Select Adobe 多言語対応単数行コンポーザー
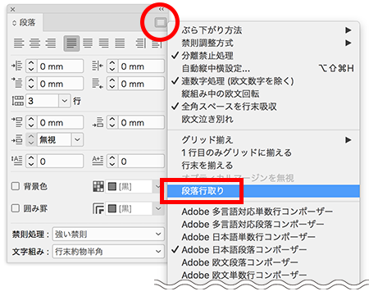369x296 pixels. 263,212
